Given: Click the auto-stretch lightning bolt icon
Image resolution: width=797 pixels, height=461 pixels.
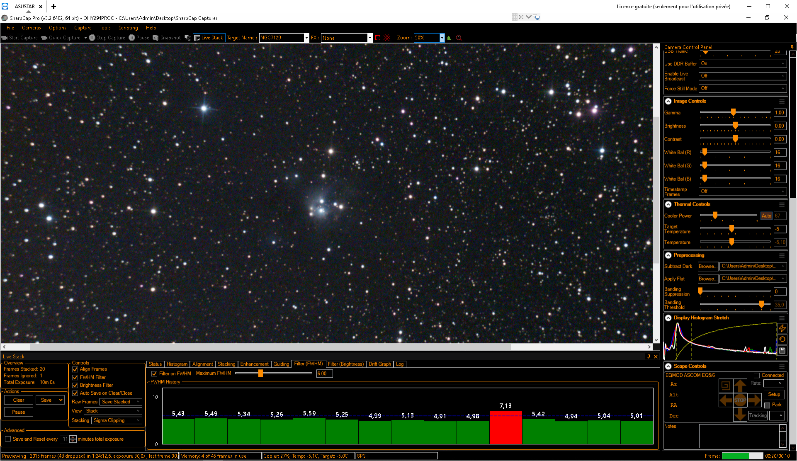Looking at the screenshot, I should pyautogui.click(x=782, y=328).
